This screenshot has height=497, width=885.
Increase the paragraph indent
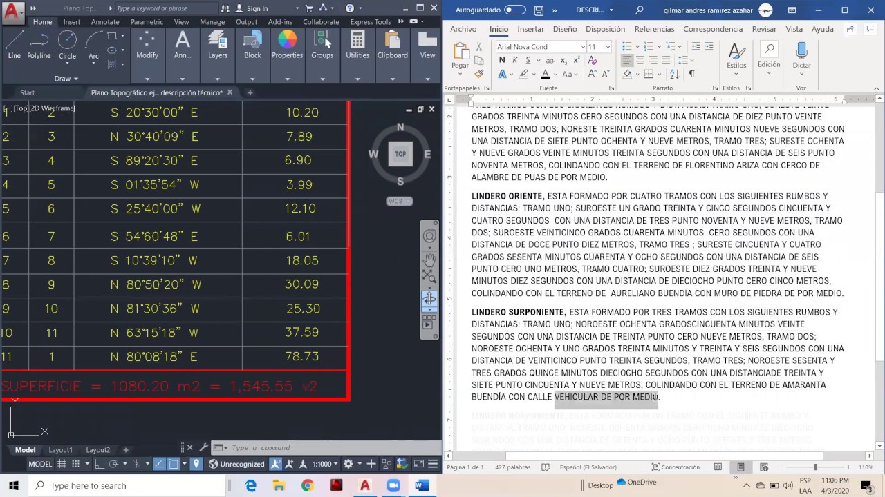(x=709, y=46)
